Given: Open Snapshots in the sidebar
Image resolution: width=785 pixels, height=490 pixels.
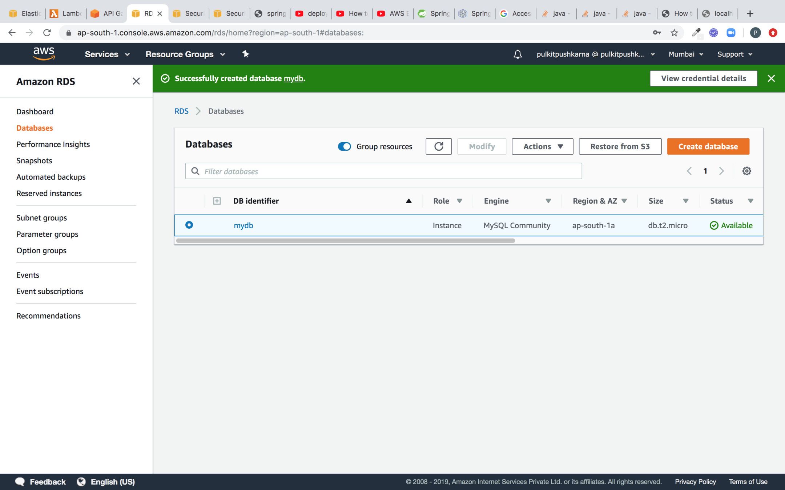Looking at the screenshot, I should 34,160.
